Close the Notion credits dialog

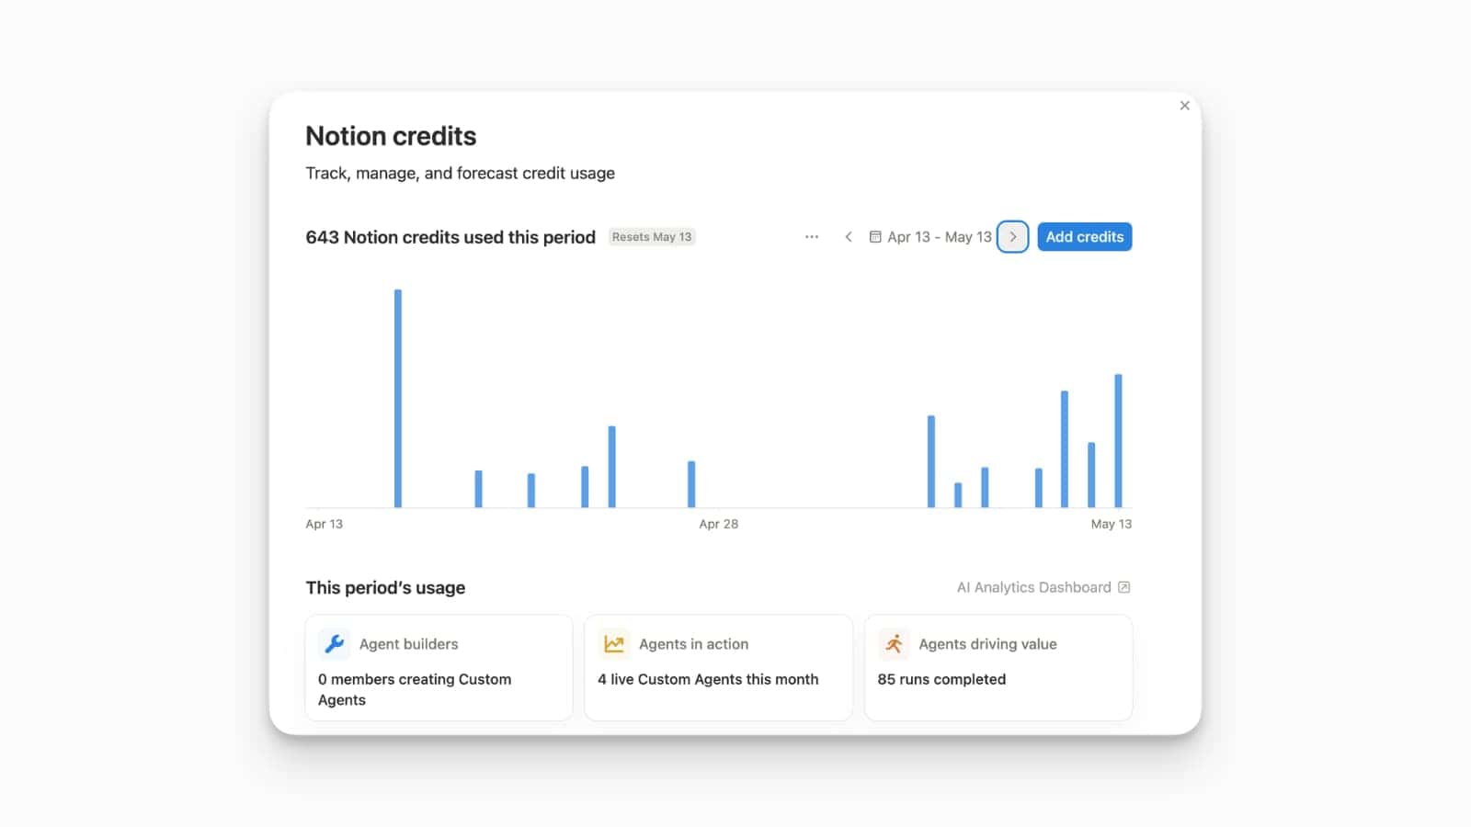tap(1184, 106)
